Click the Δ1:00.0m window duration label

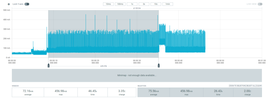[137, 8]
